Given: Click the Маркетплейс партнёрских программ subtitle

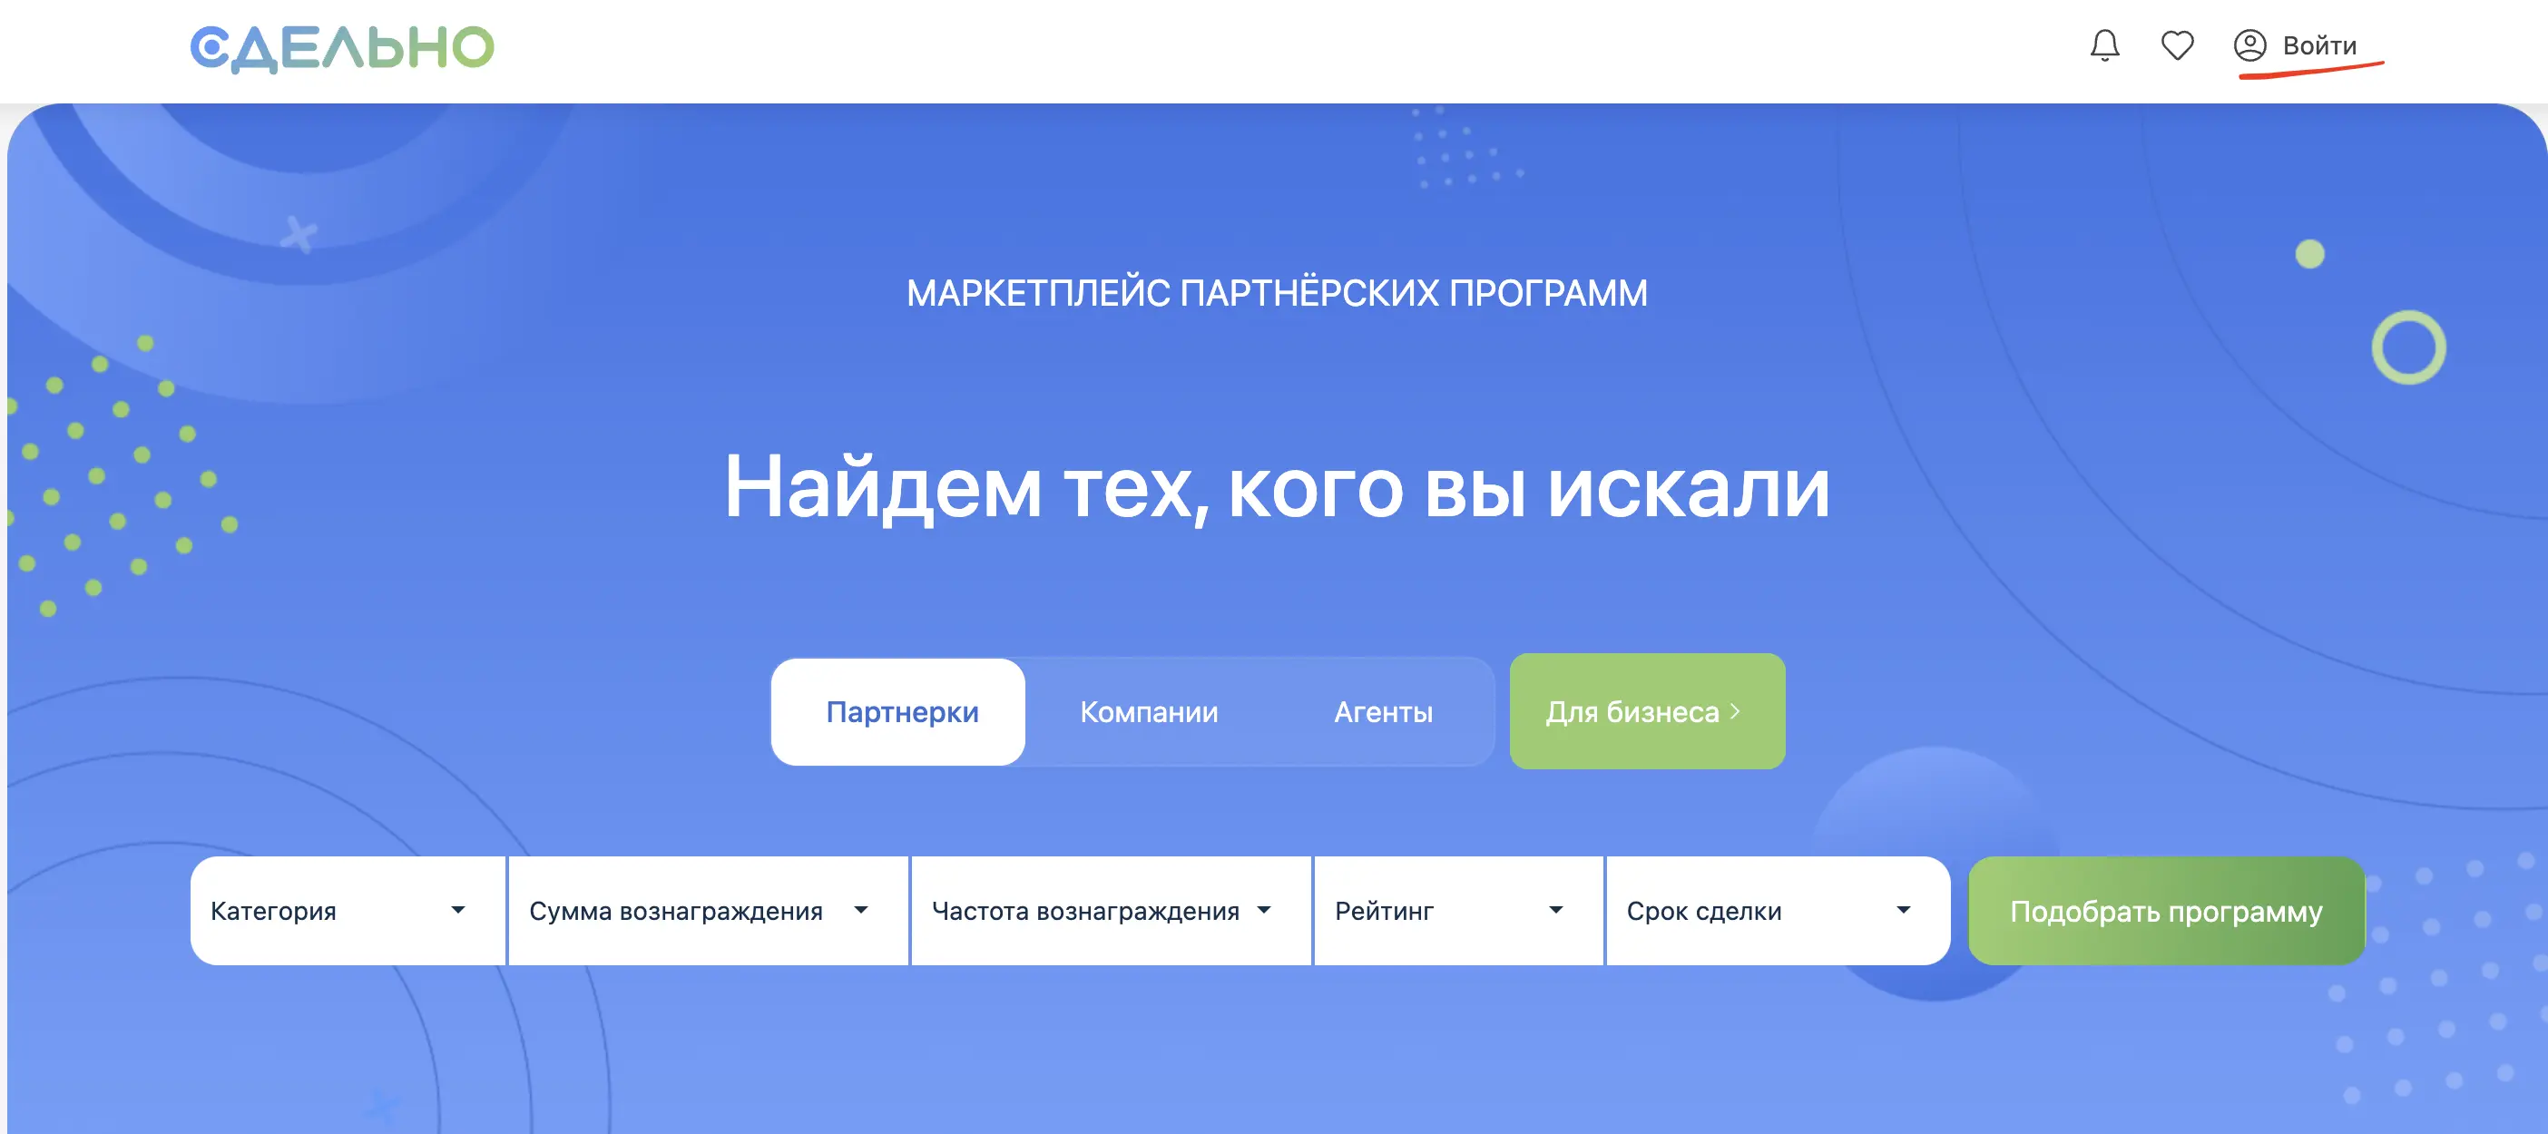Looking at the screenshot, I should pyautogui.click(x=1276, y=293).
